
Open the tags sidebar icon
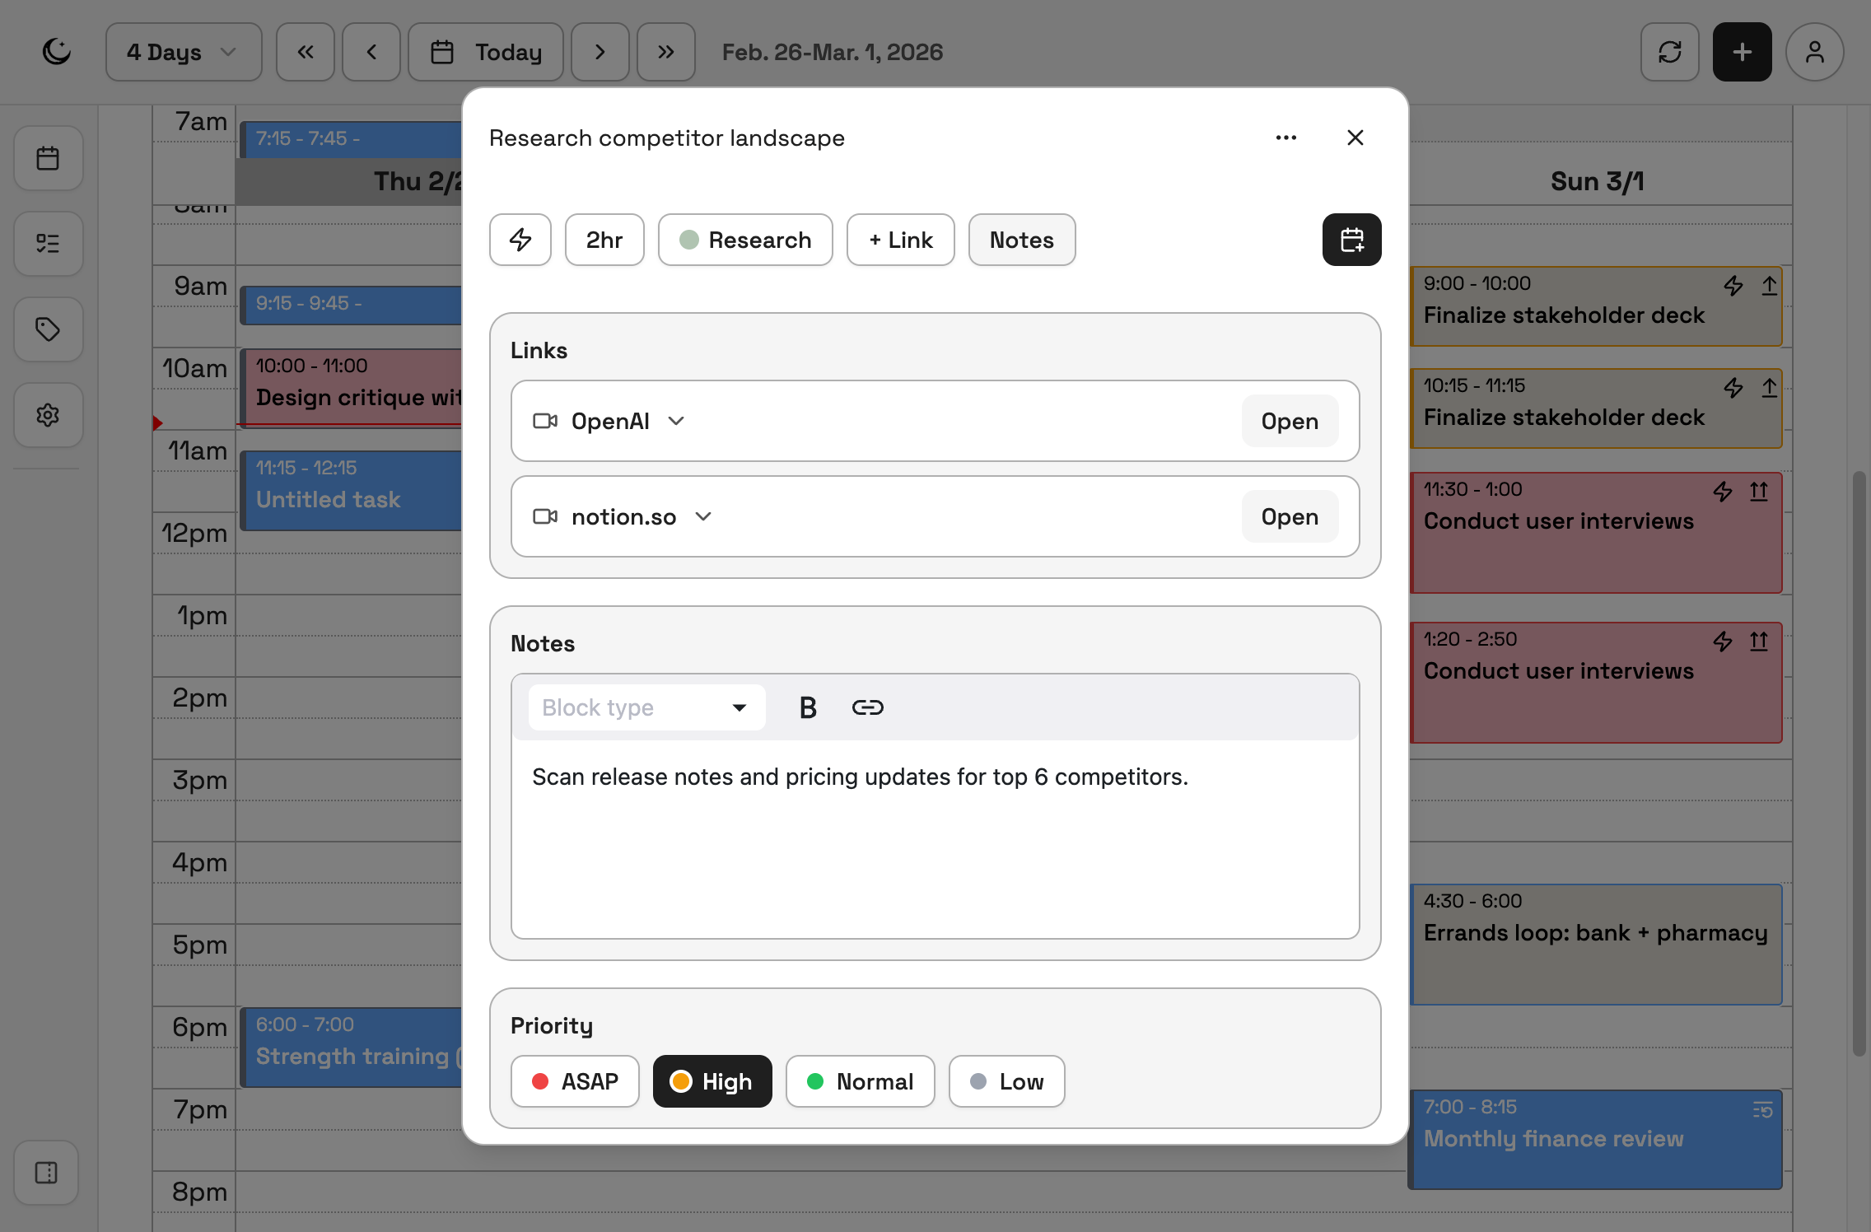pyautogui.click(x=48, y=329)
